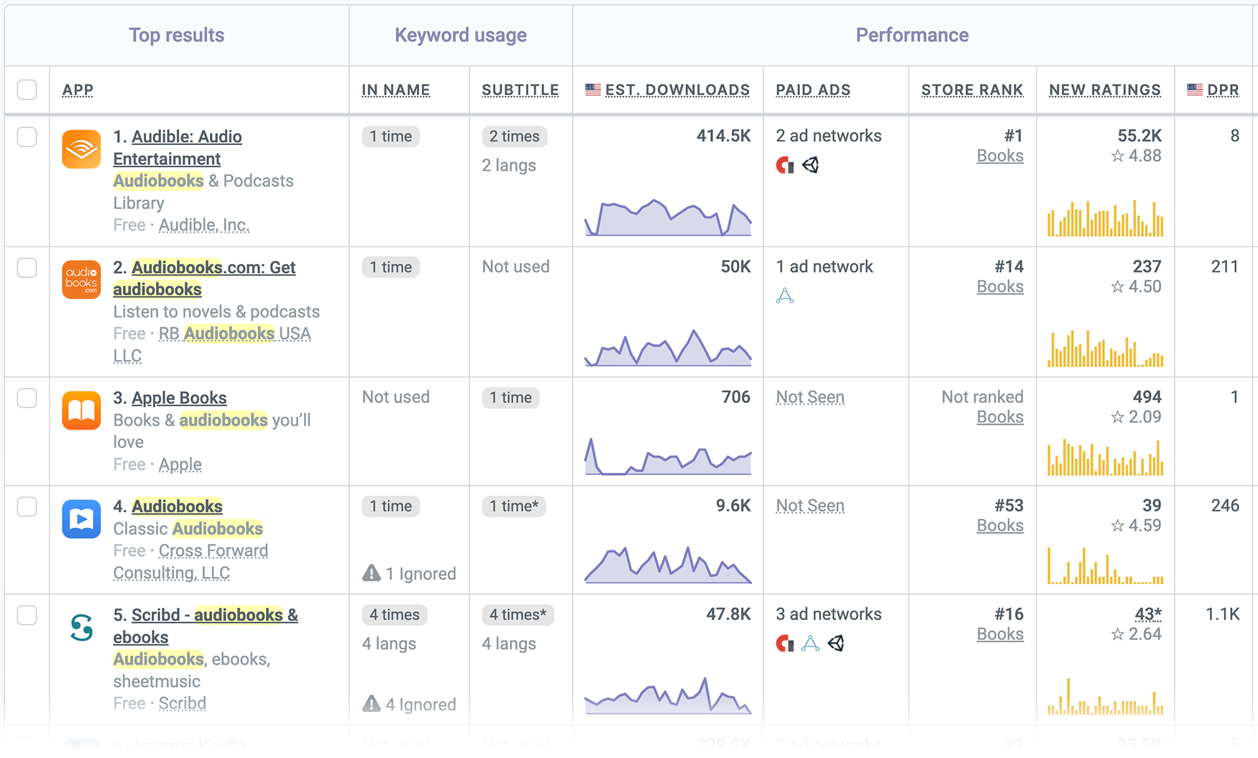
Task: Open Audible: Audio Entertainment app link
Action: [x=178, y=147]
